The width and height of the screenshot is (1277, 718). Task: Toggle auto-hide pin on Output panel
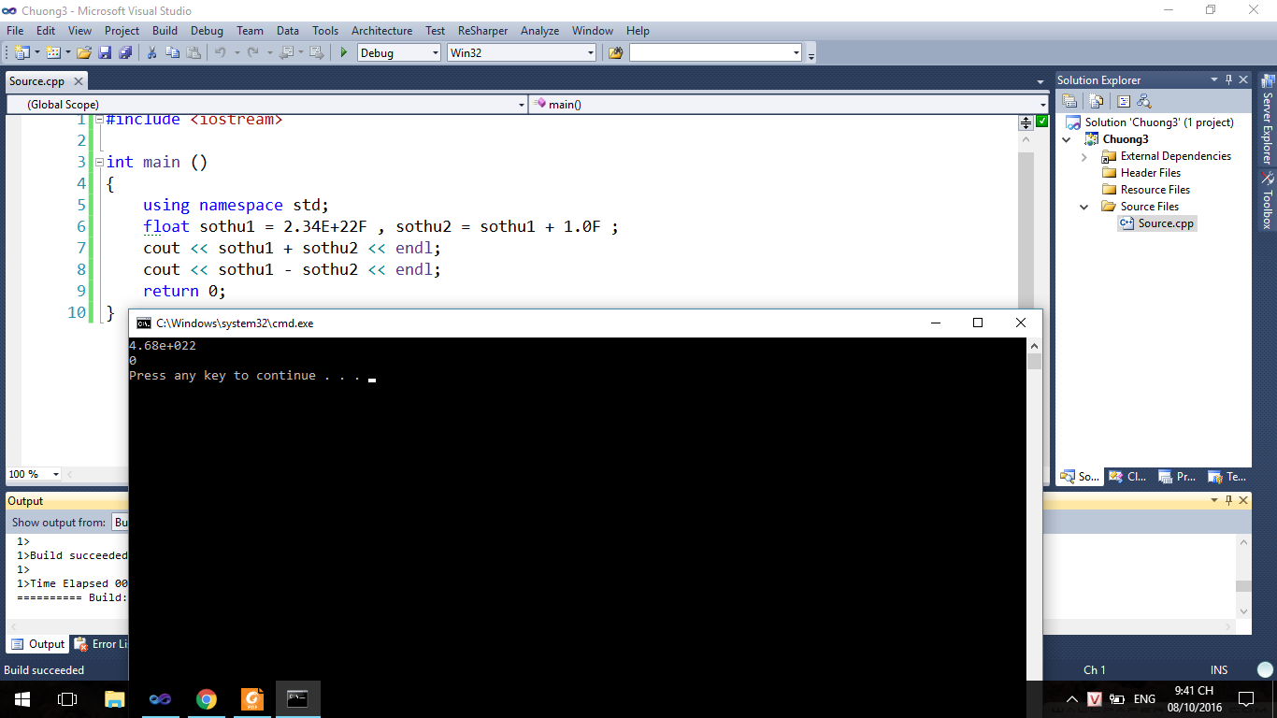point(1229,501)
